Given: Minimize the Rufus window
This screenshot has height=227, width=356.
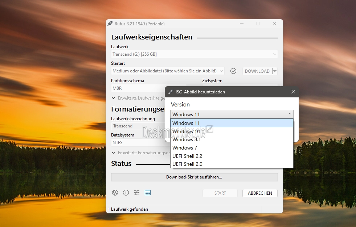Looking at the screenshot, I should tap(242, 24).
